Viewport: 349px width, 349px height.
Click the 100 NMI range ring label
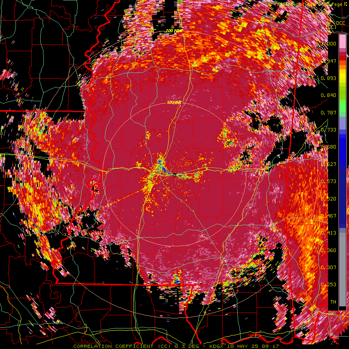tap(174, 31)
